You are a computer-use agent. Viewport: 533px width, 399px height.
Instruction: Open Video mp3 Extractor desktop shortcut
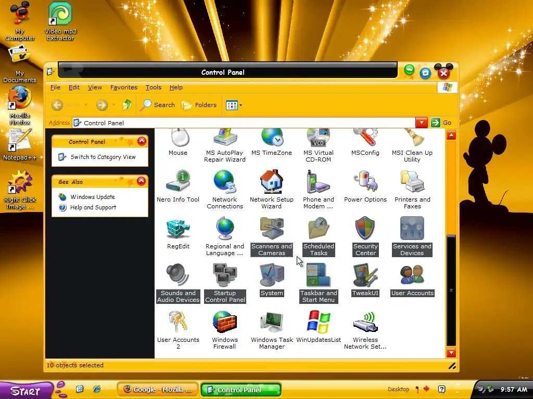click(x=60, y=21)
